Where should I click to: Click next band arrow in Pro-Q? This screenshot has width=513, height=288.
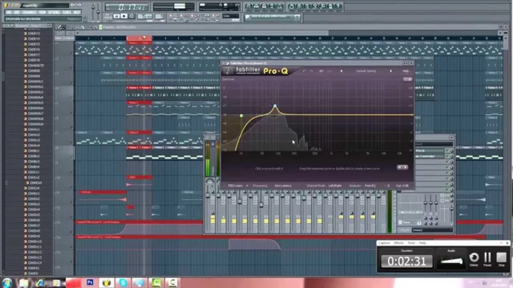coord(405,167)
